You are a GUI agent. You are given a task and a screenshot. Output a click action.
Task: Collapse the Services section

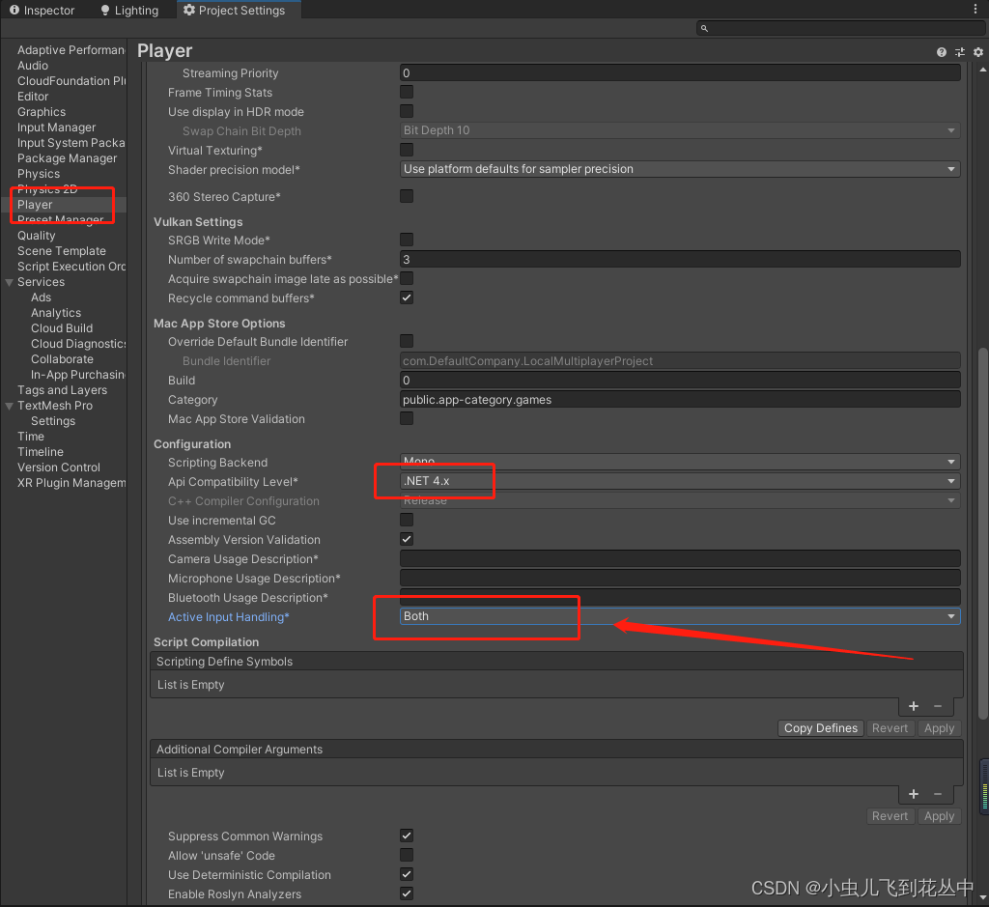coord(9,281)
